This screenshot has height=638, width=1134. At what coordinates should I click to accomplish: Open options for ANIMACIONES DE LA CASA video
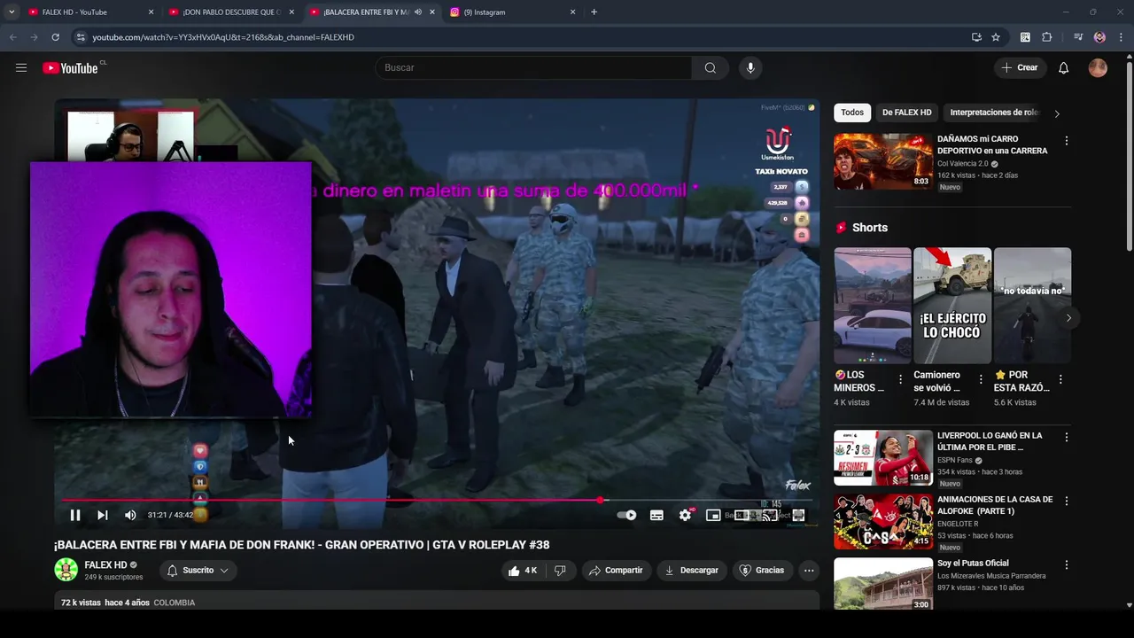(x=1066, y=502)
